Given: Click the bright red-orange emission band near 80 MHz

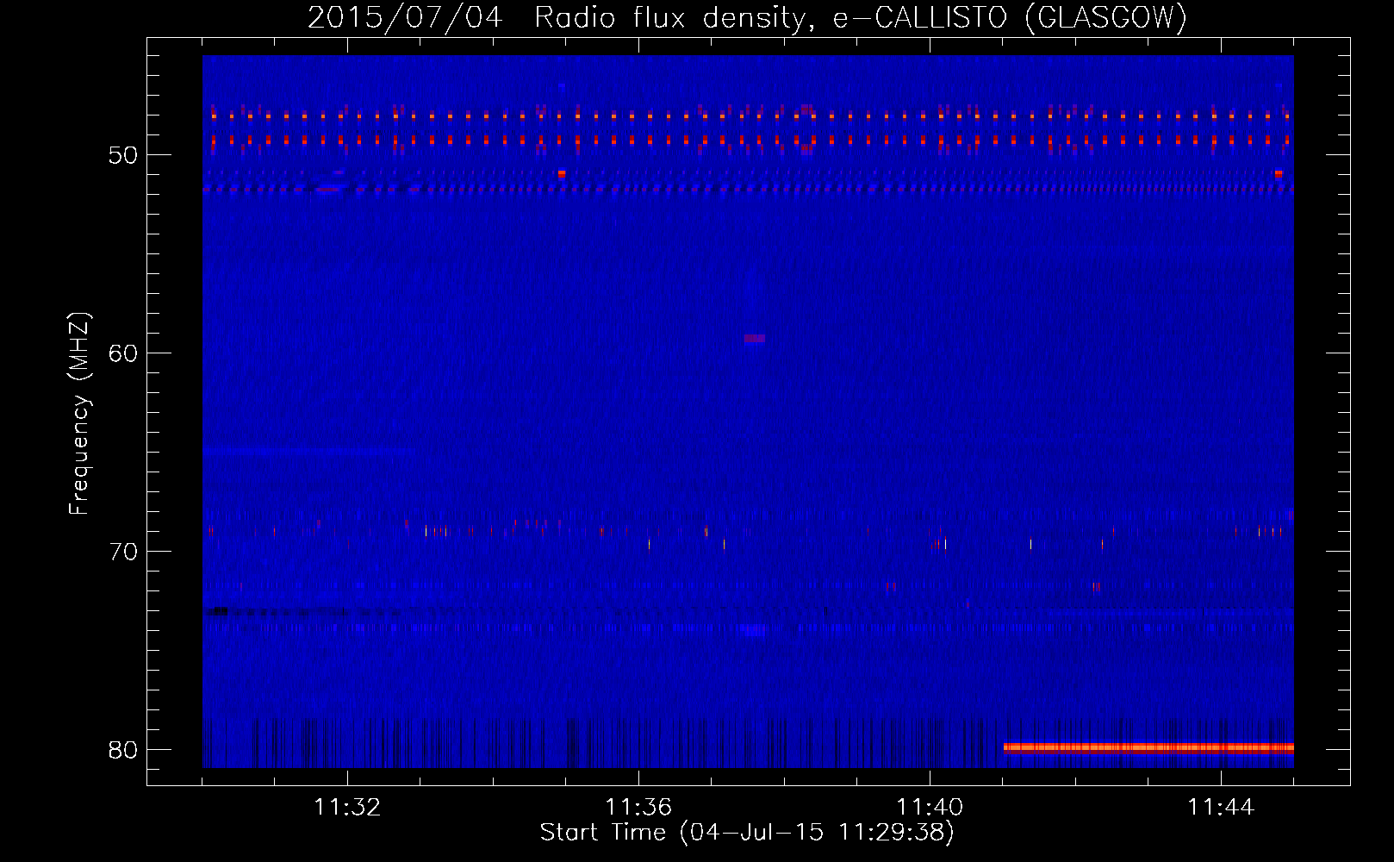Looking at the screenshot, I should (1148, 747).
